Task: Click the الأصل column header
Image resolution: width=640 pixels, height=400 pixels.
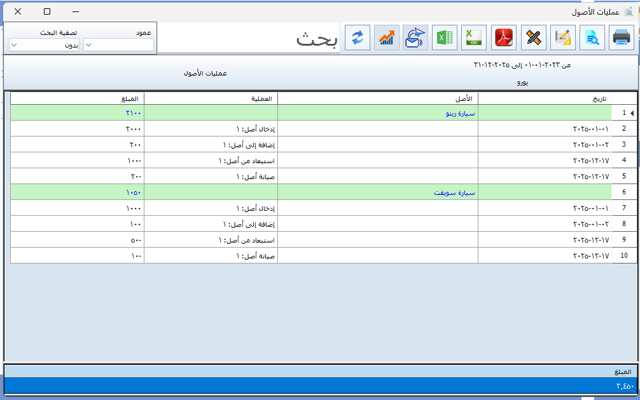Action: click(x=377, y=98)
